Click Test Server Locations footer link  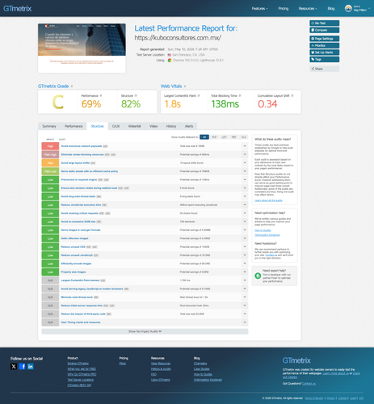[81, 380]
